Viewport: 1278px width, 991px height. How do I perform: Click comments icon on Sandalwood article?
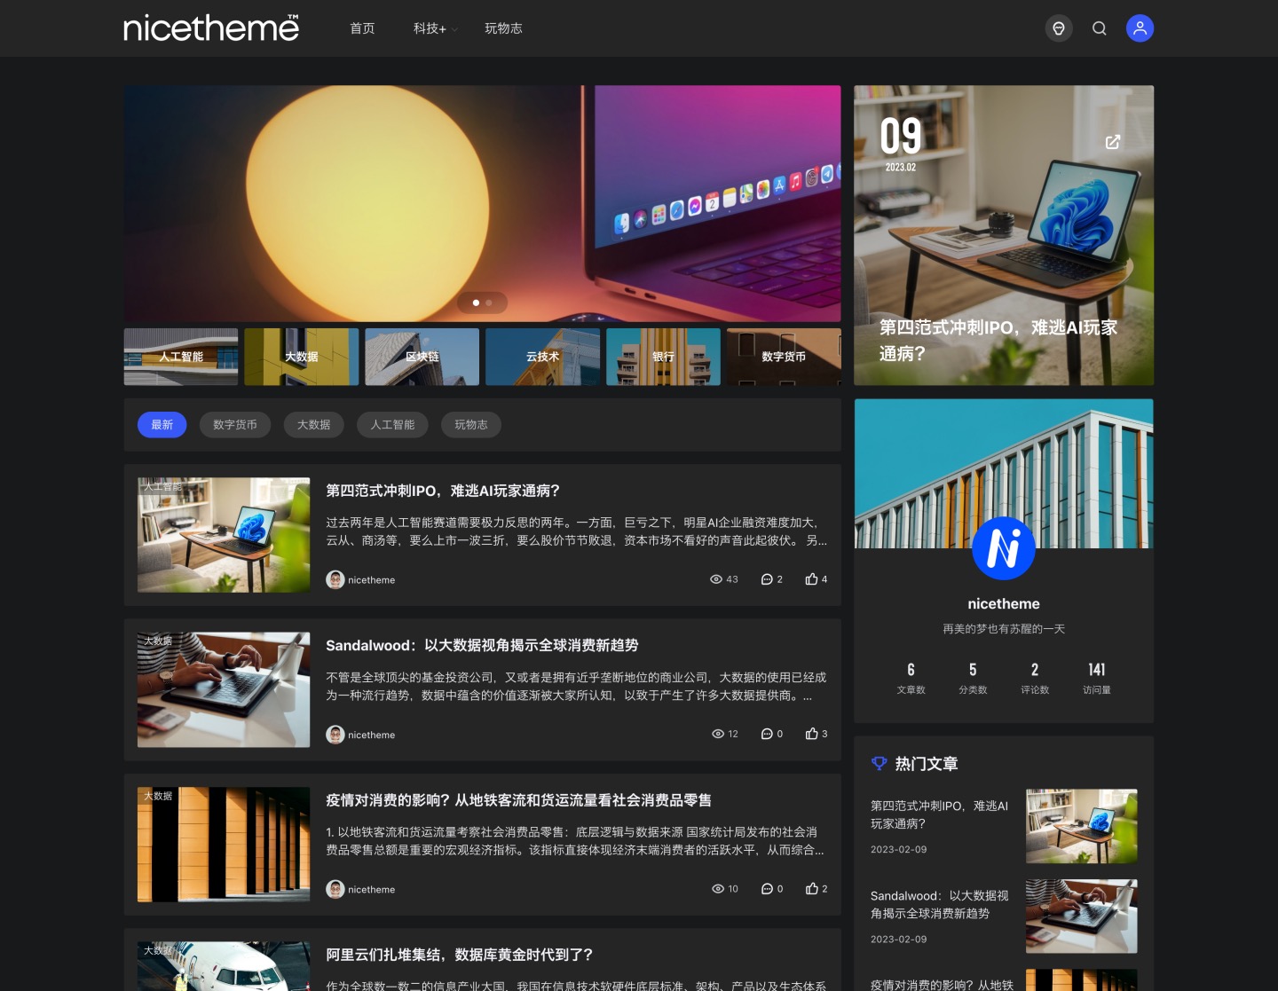767,734
